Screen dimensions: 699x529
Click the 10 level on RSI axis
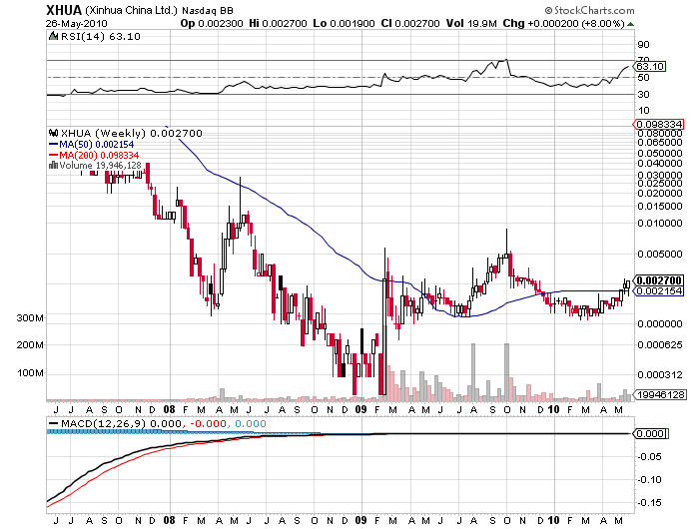(x=644, y=111)
